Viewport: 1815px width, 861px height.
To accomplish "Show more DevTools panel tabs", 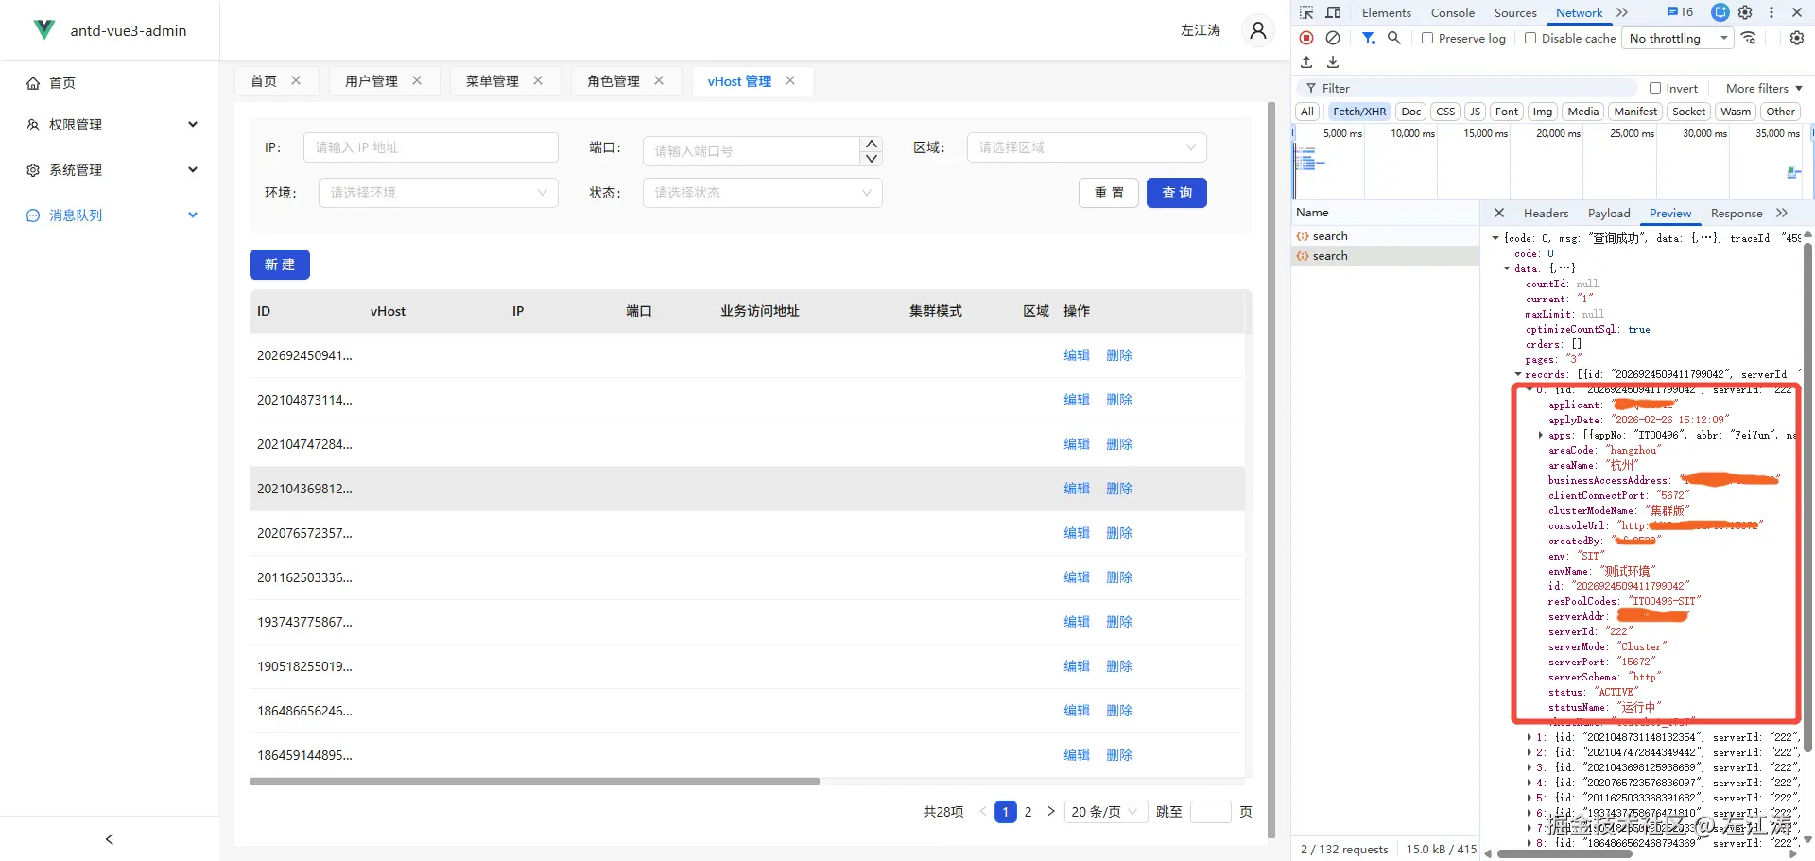I will pos(1622,12).
